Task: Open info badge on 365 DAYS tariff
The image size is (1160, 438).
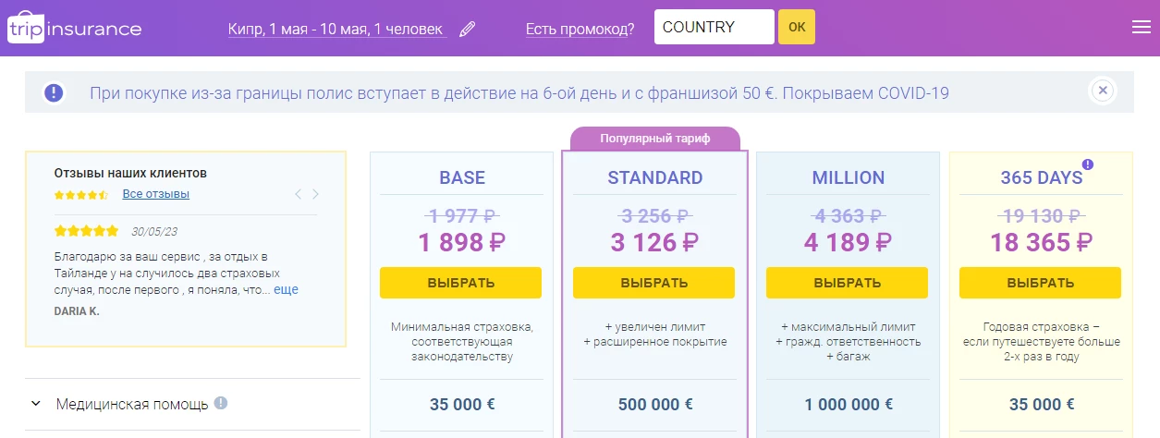Action: click(1087, 164)
